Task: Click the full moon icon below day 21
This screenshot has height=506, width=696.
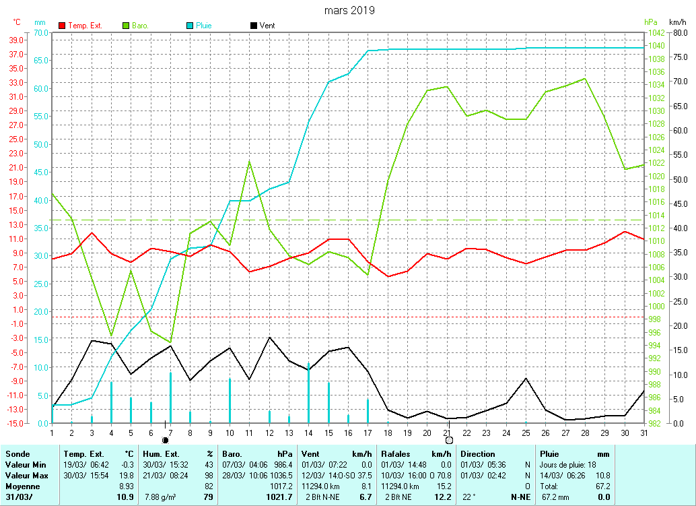Action: (x=449, y=440)
